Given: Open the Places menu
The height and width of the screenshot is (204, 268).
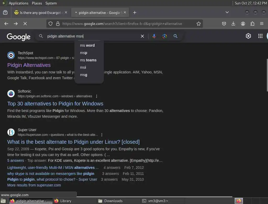Looking at the screenshot, I should click(37, 3).
